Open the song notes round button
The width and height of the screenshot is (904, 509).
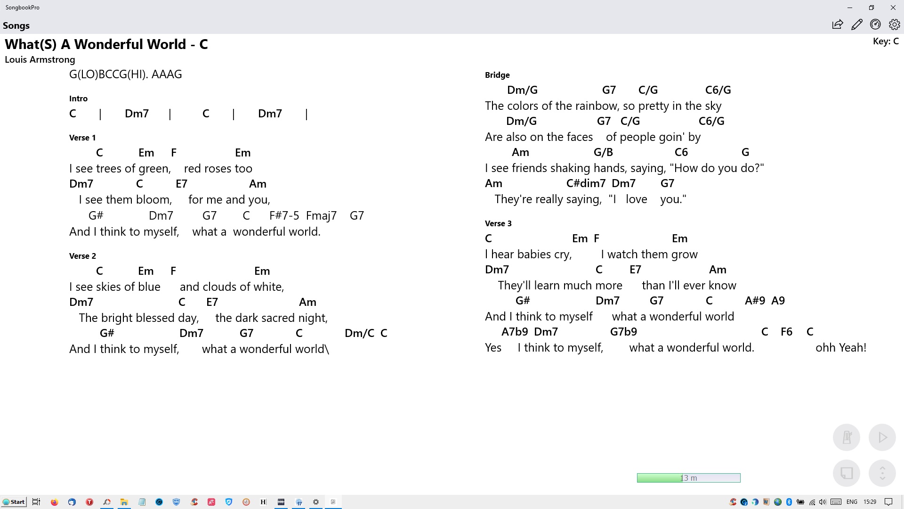pos(847,473)
